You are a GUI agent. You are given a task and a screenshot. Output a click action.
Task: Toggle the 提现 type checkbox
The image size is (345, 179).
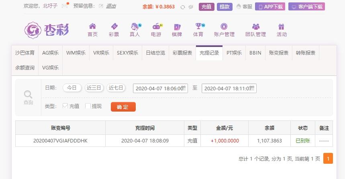point(88,106)
